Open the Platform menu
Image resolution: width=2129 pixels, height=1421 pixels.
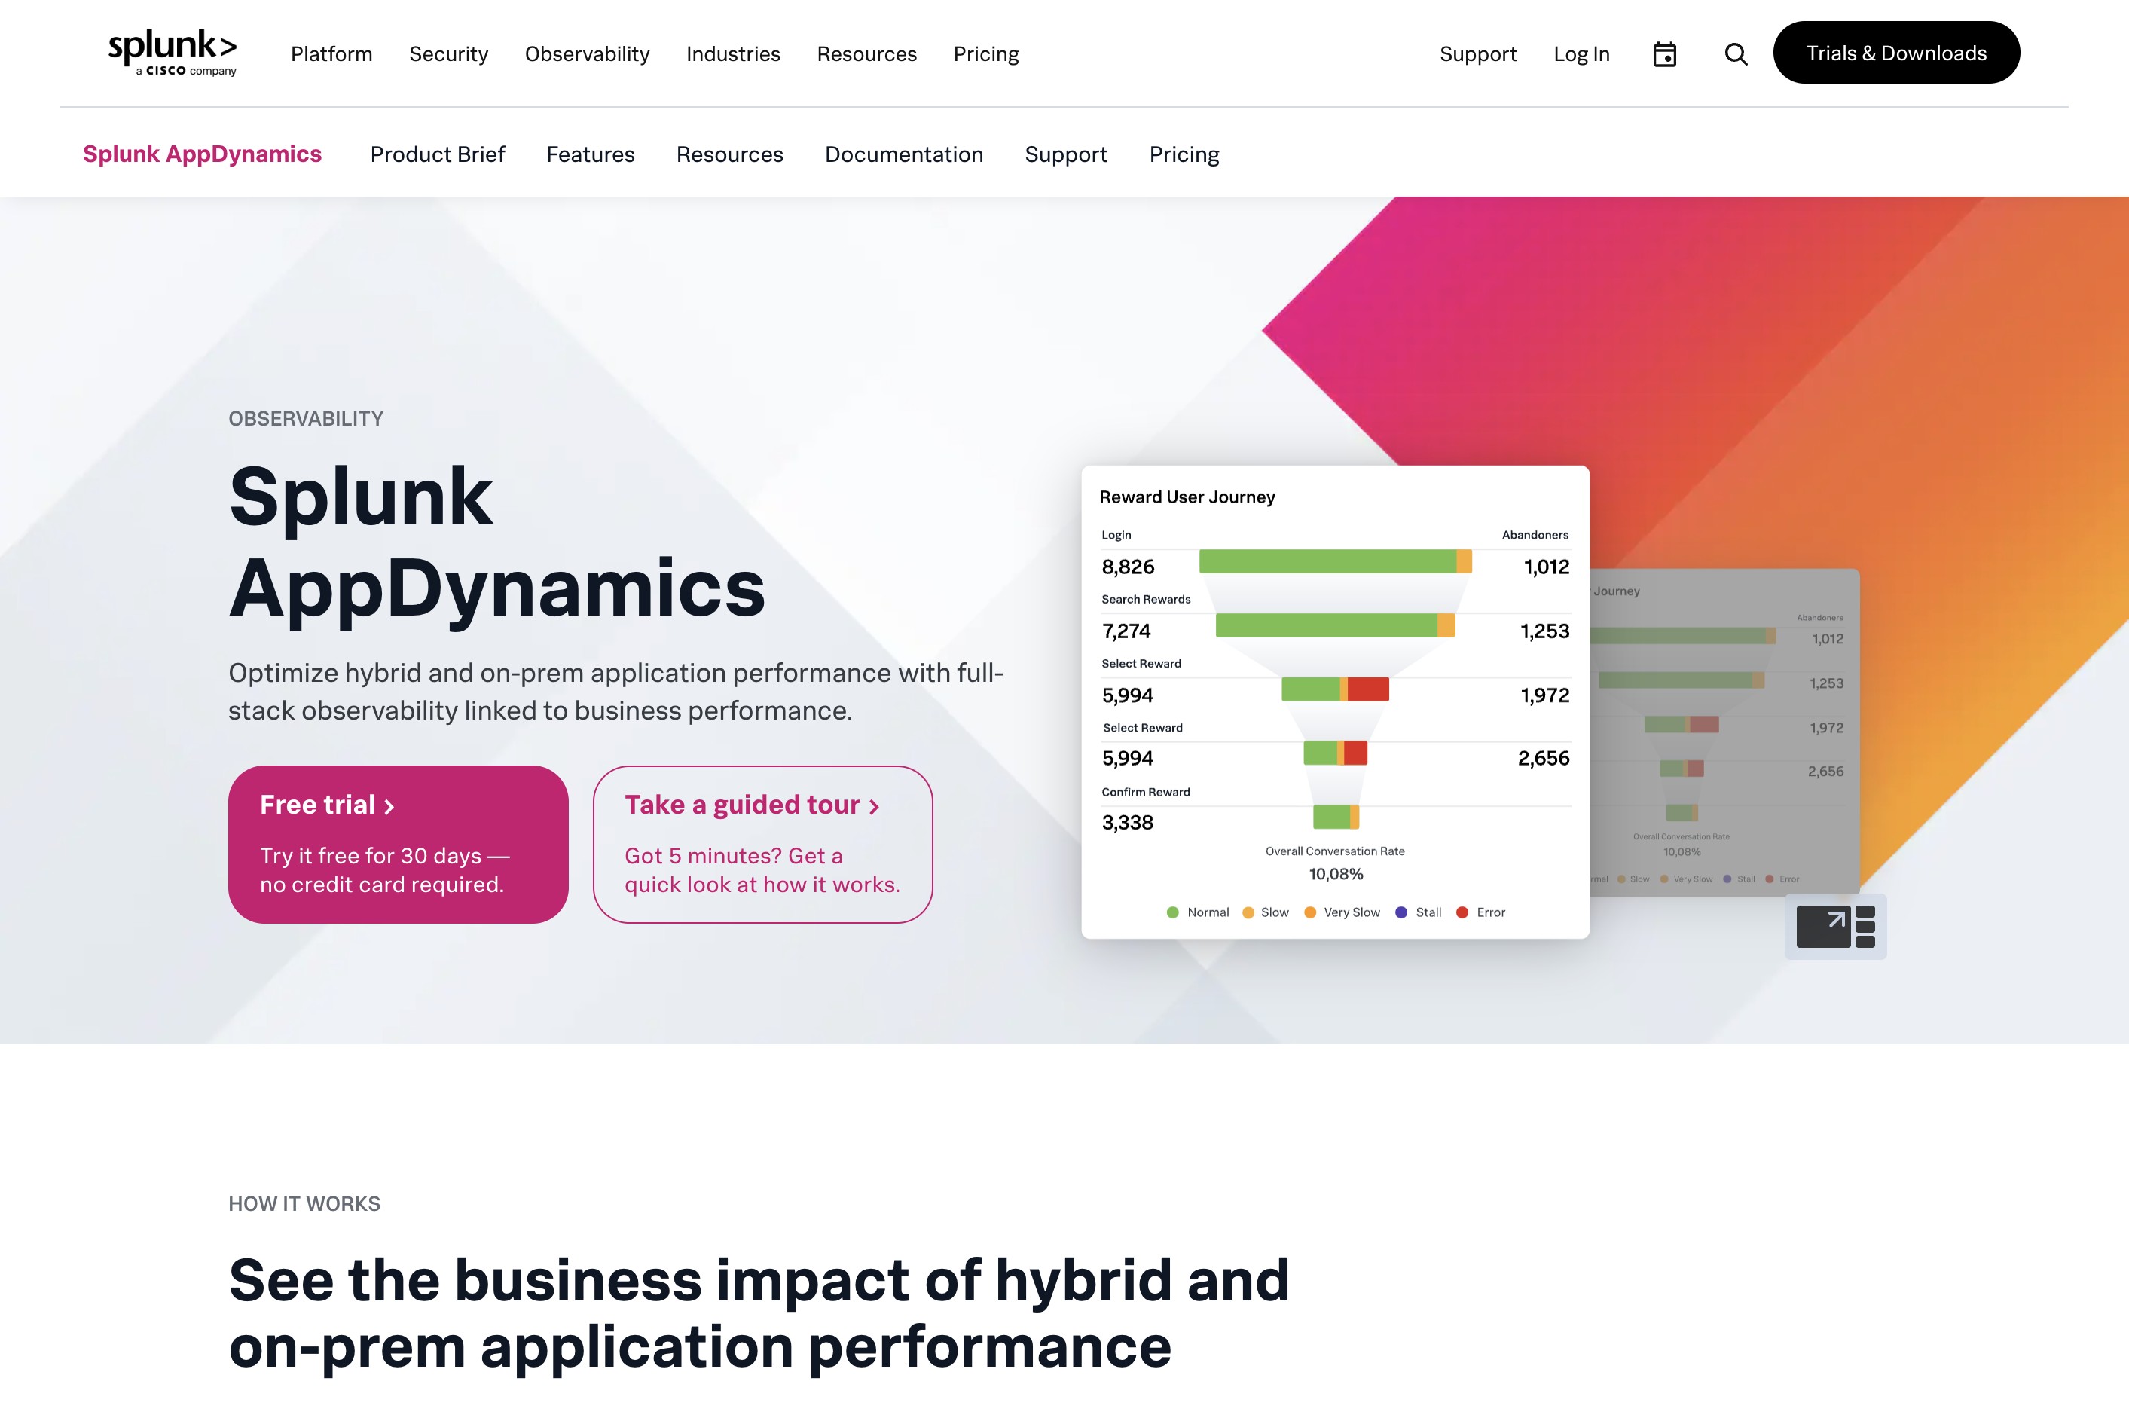(x=331, y=54)
